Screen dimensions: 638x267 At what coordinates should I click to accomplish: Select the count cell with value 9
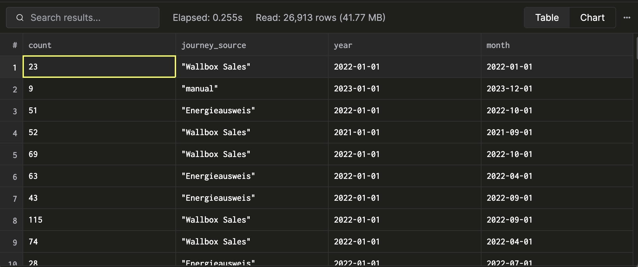[x=99, y=88]
